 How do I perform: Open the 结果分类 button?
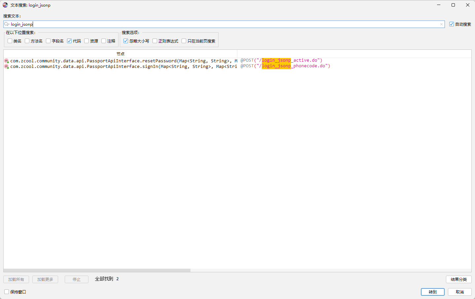pos(458,279)
